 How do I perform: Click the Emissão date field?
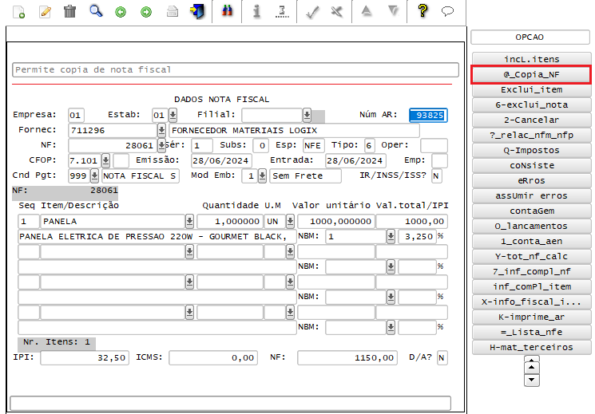point(221,161)
